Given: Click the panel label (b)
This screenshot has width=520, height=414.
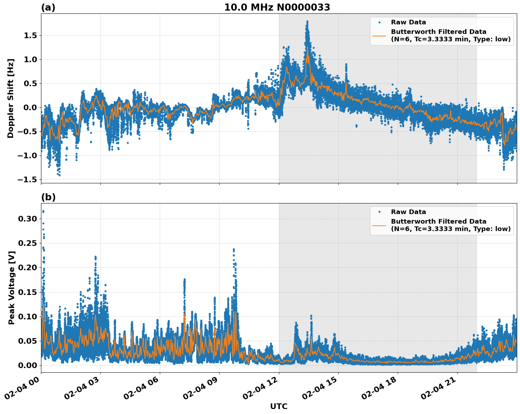Looking at the screenshot, I should click(48, 197).
